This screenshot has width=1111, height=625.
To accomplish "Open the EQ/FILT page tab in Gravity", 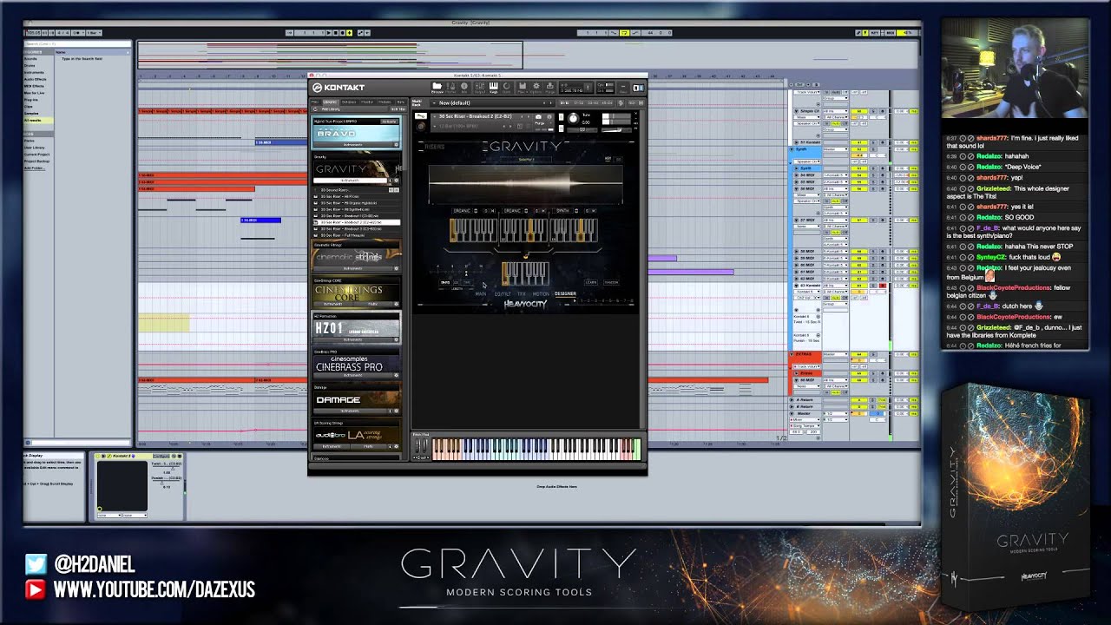I will click(x=503, y=294).
